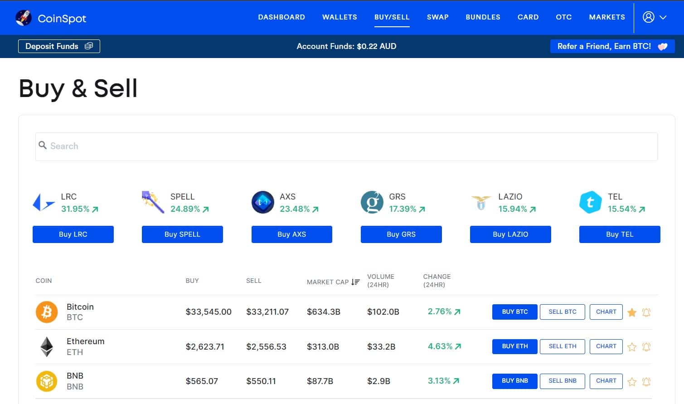
Task: Expand the account menu chevron
Action: [x=663, y=17]
